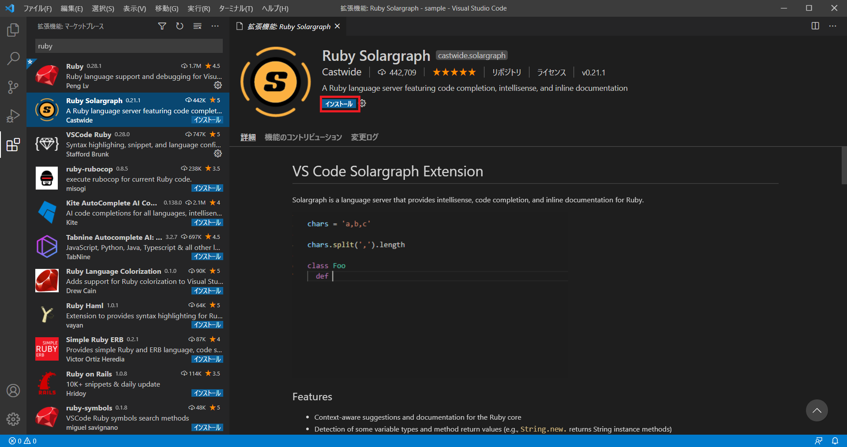The width and height of the screenshot is (847, 447).
Task: Switch to the 変更ログ tab
Action: click(x=364, y=137)
